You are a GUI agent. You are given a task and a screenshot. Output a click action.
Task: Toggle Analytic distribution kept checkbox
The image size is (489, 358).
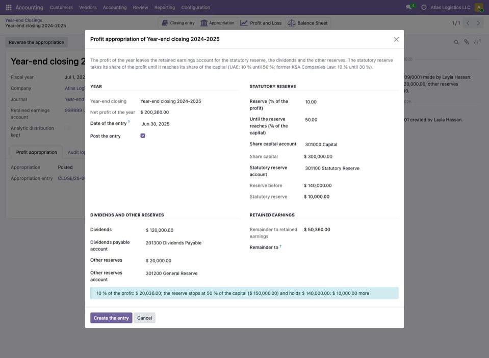point(67,128)
